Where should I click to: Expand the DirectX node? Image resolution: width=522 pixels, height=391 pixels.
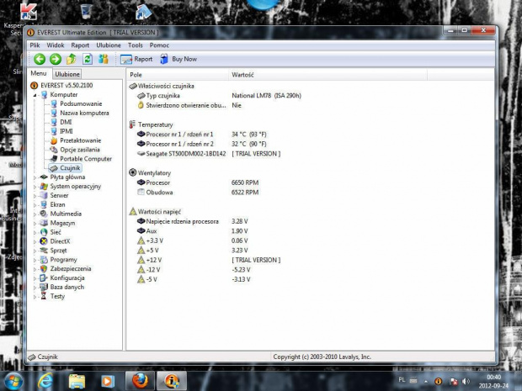(35, 241)
